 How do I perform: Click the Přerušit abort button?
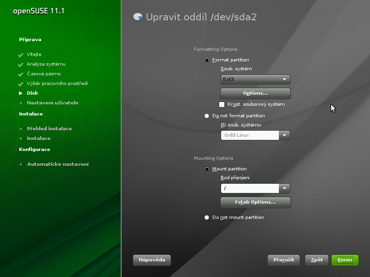tap(284, 260)
